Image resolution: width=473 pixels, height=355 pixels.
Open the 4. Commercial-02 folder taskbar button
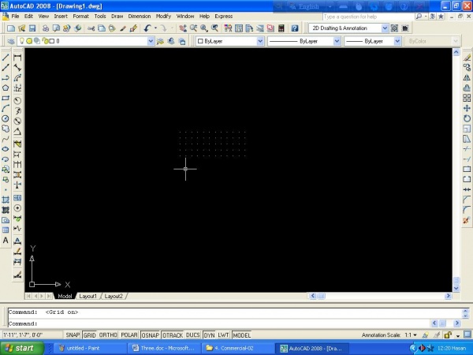click(x=237, y=348)
